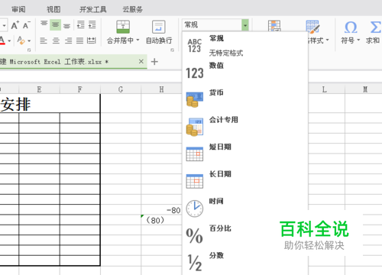Select cell containing -80
The height and width of the screenshot is (275, 382).
[161, 210]
